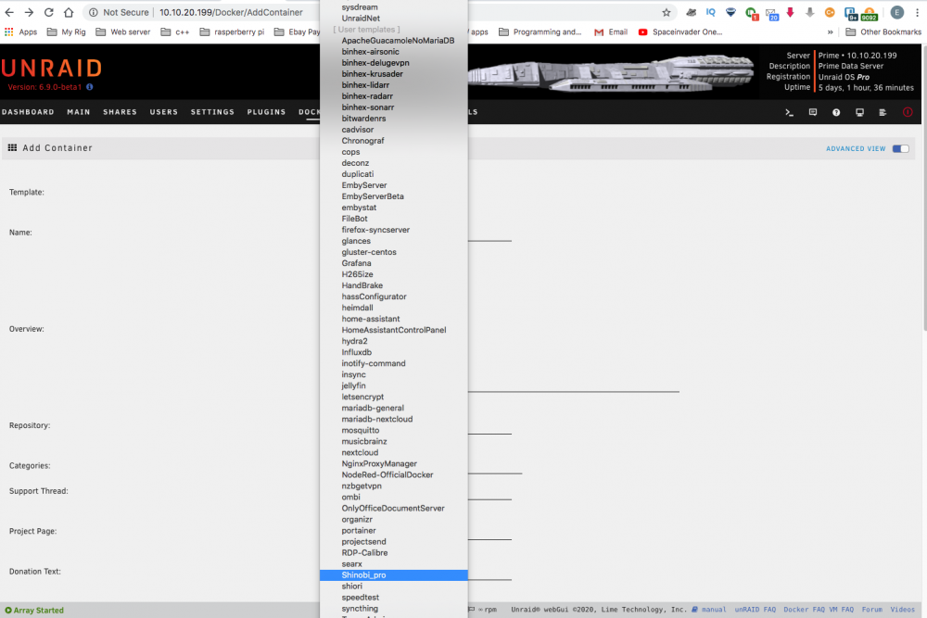The height and width of the screenshot is (618, 927).
Task: Click the Add Container grid icon
Action: click(12, 147)
